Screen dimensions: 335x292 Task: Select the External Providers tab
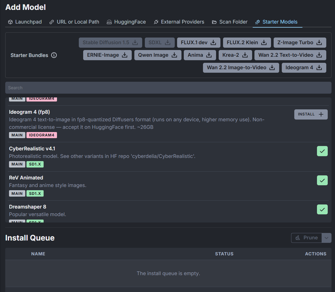coord(179,22)
